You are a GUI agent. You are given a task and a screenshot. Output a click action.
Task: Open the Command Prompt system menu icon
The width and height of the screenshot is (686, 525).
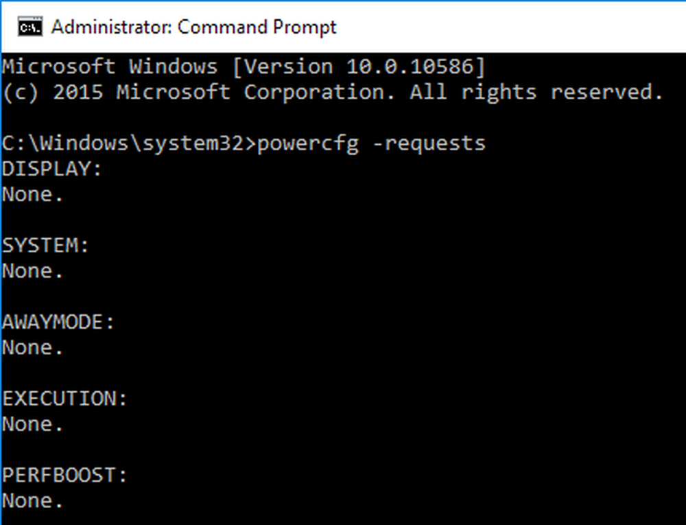(x=30, y=27)
